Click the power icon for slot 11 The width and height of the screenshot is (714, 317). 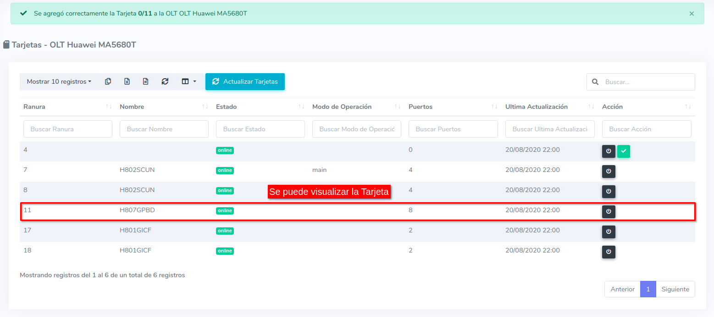pyautogui.click(x=609, y=212)
